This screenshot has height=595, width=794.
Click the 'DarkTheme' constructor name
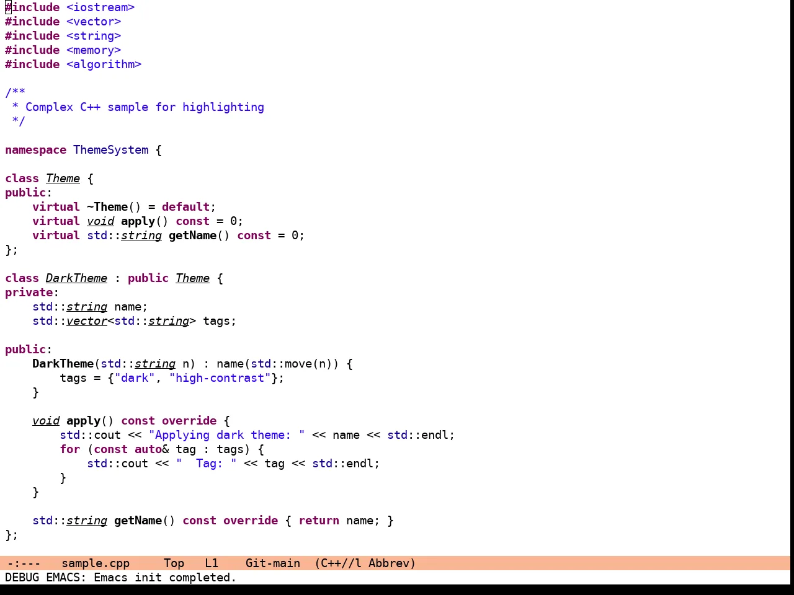pos(63,364)
